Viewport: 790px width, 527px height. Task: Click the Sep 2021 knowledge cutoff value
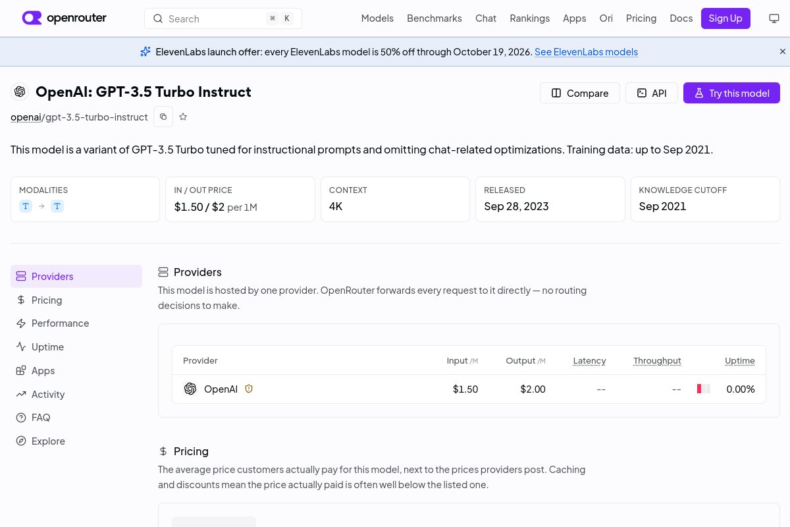(662, 206)
